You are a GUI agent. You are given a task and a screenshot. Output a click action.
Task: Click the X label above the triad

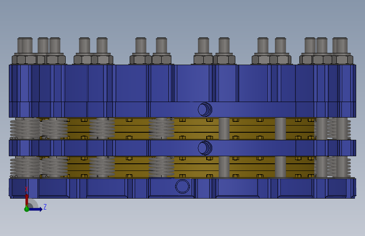tap(26, 189)
